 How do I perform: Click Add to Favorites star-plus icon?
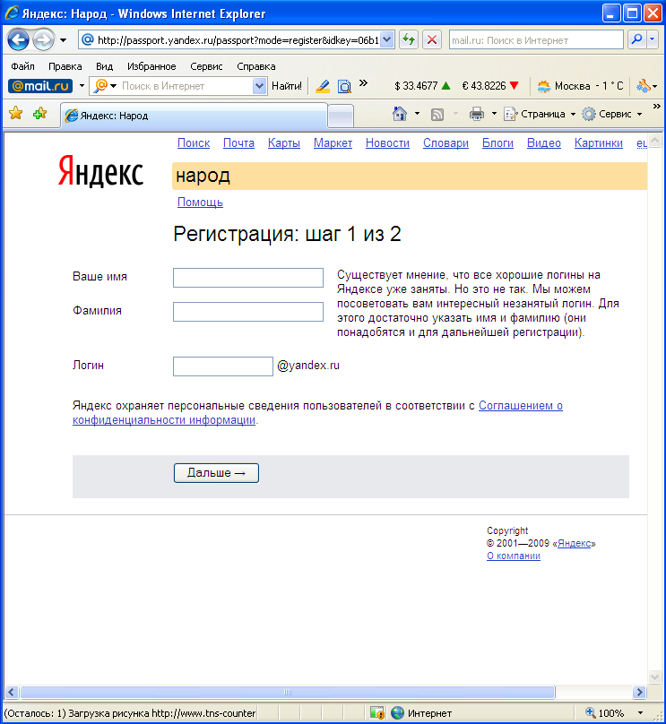[x=39, y=113]
